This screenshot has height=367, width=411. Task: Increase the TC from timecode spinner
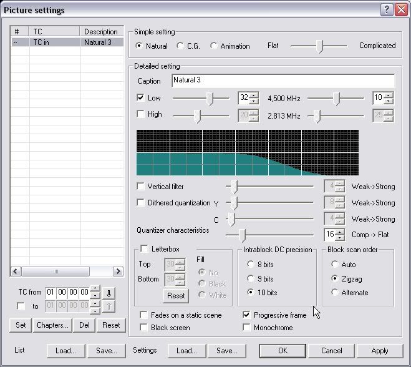pos(94,289)
